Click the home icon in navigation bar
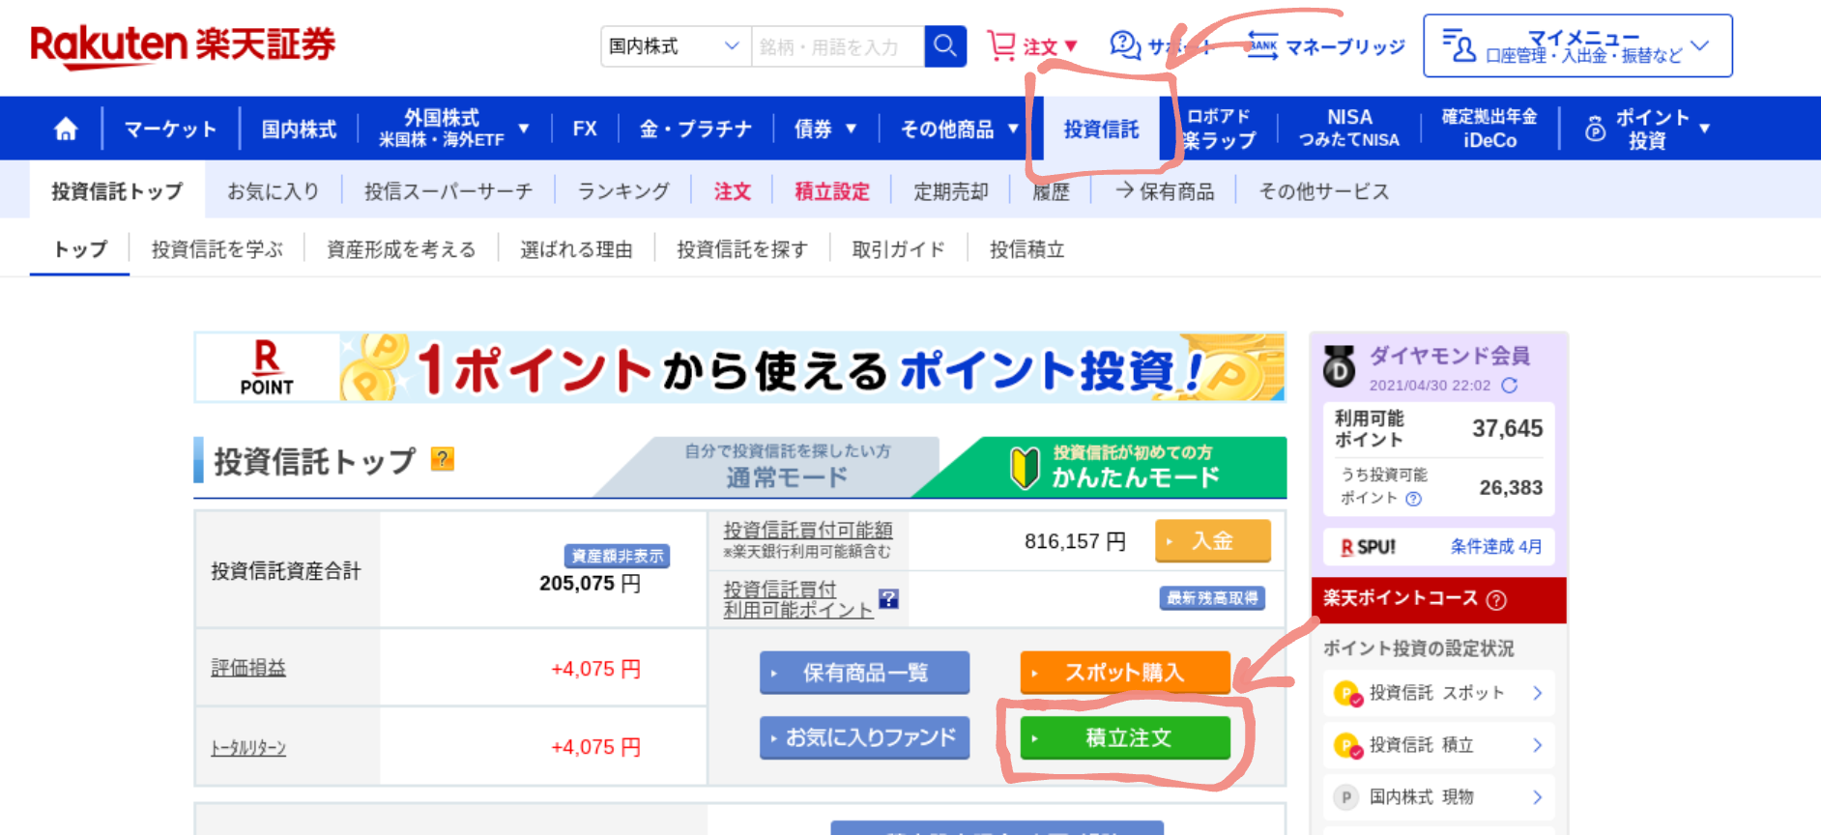Screen dimensions: 1821x835 click(66, 129)
